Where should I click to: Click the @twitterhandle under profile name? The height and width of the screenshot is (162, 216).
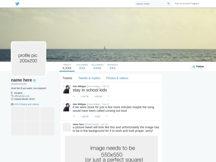19,84
